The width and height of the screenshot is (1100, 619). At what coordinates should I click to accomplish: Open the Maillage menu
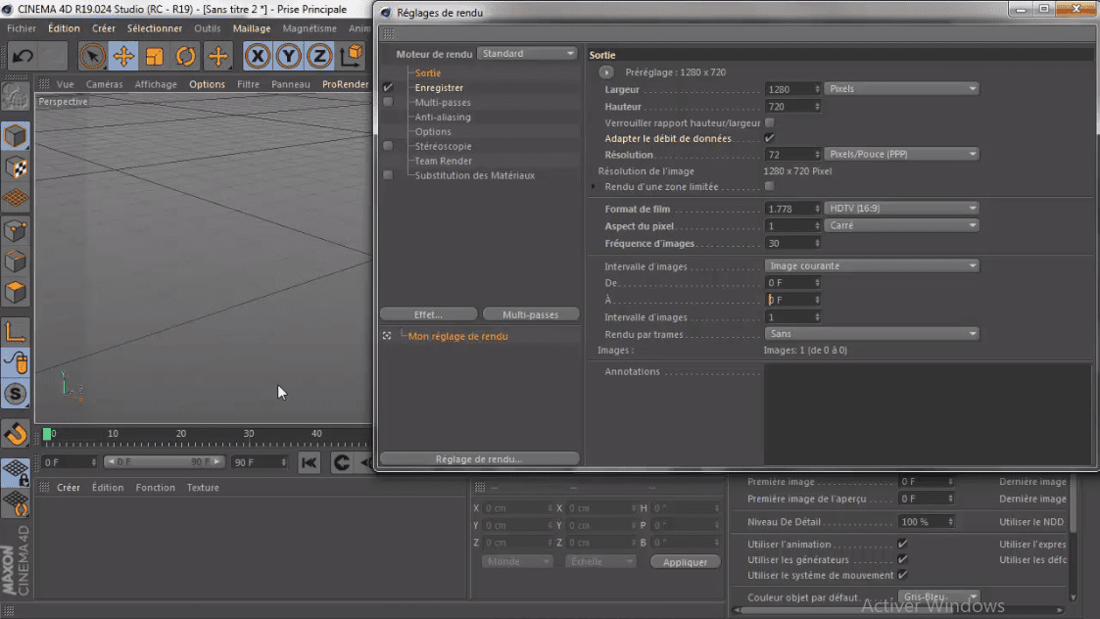point(252,28)
